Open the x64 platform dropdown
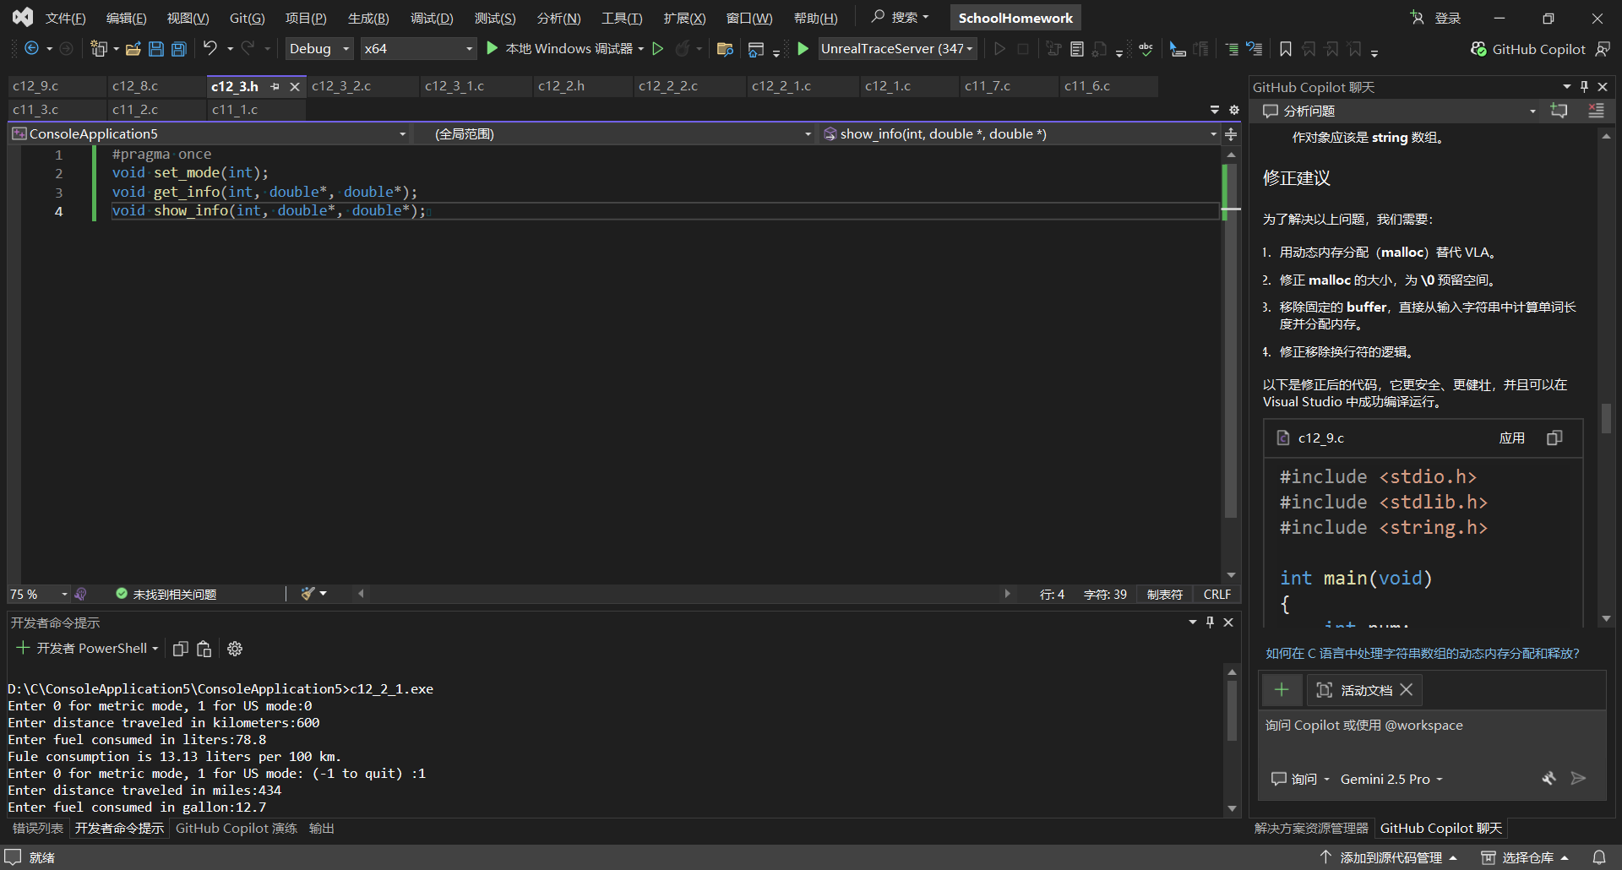Screen dimensions: 1622x870 point(418,49)
